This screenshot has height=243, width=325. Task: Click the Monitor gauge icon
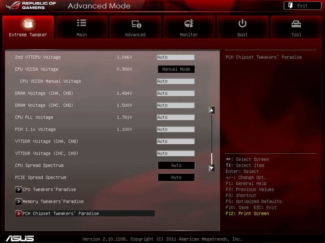point(189,24)
